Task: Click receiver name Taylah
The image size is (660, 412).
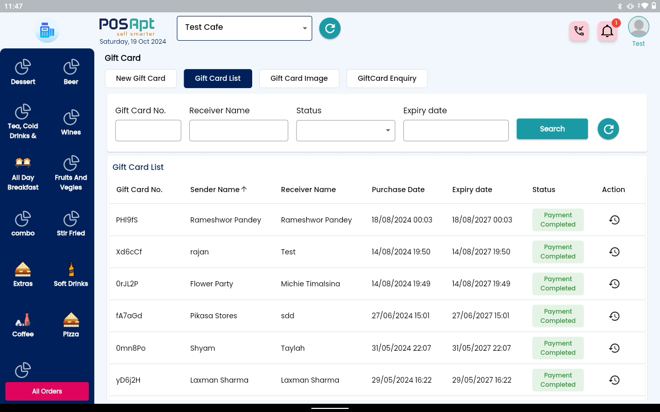Action: 293,348
